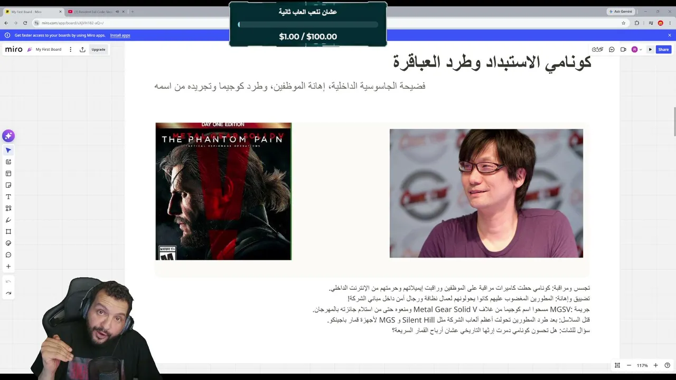Zoom in with plus button

655,365
